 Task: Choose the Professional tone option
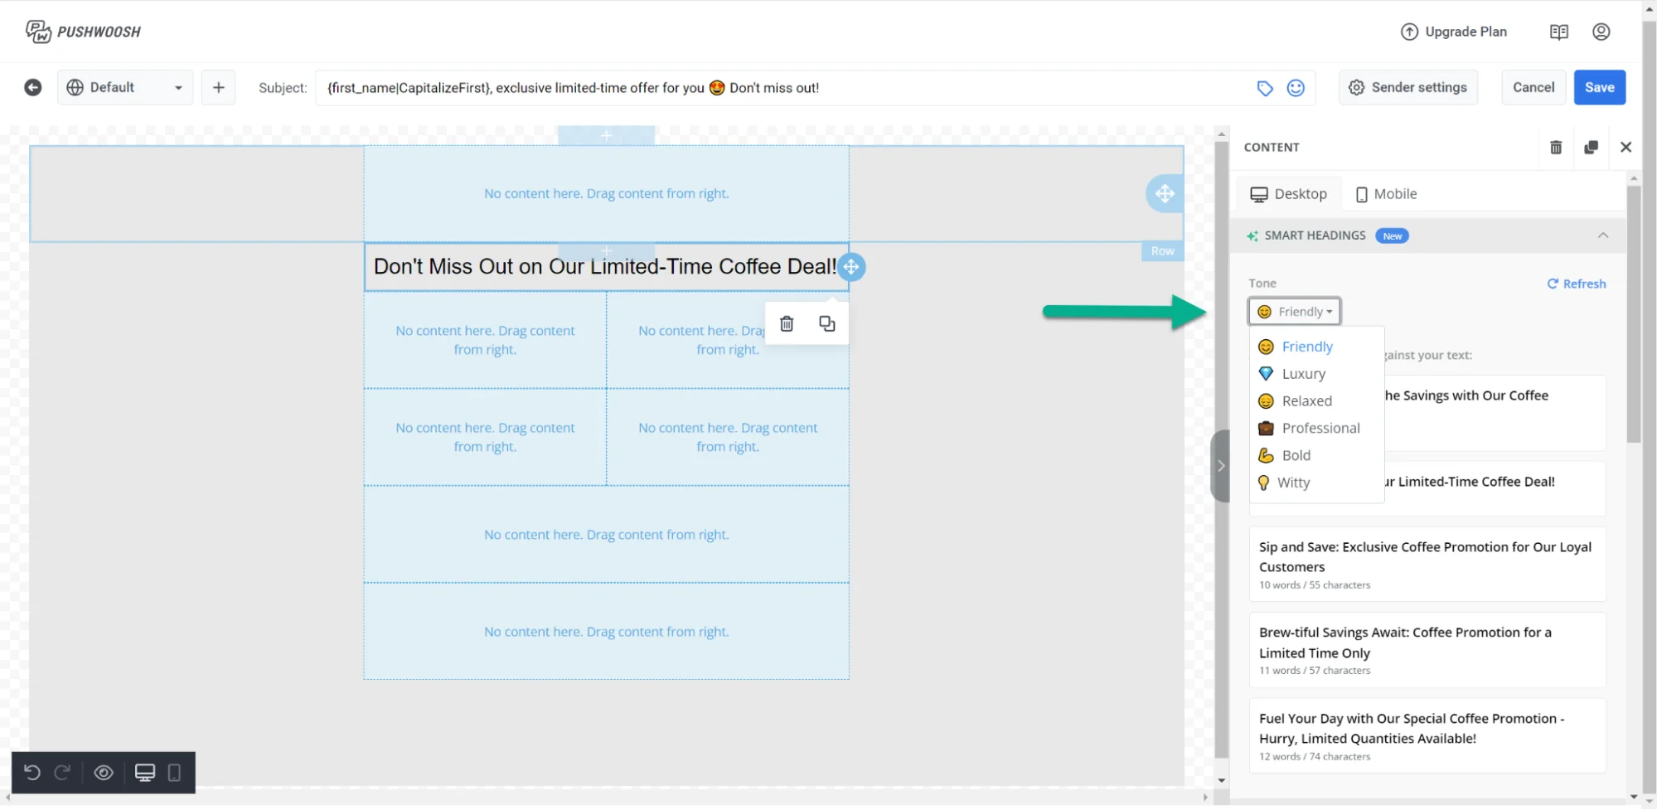pos(1320,428)
